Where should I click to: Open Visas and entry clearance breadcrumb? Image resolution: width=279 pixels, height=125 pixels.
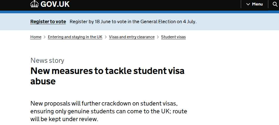click(x=132, y=37)
